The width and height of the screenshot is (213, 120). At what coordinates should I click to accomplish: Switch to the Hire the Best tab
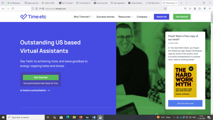click(83, 3)
